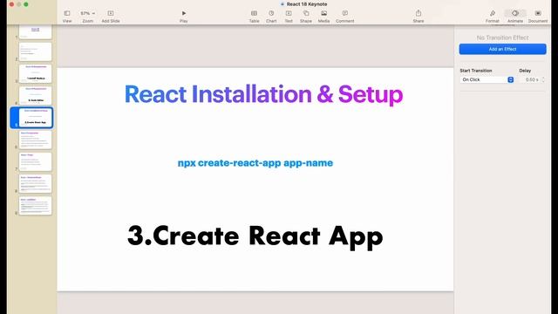Insert a Shape
Viewport: 558px width, 314px height.
click(306, 16)
